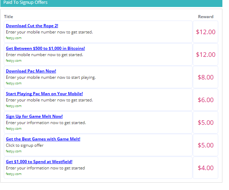Click the $5.00 reward for 'Get the Best Games'
This screenshot has height=190, width=229.
(x=205, y=145)
